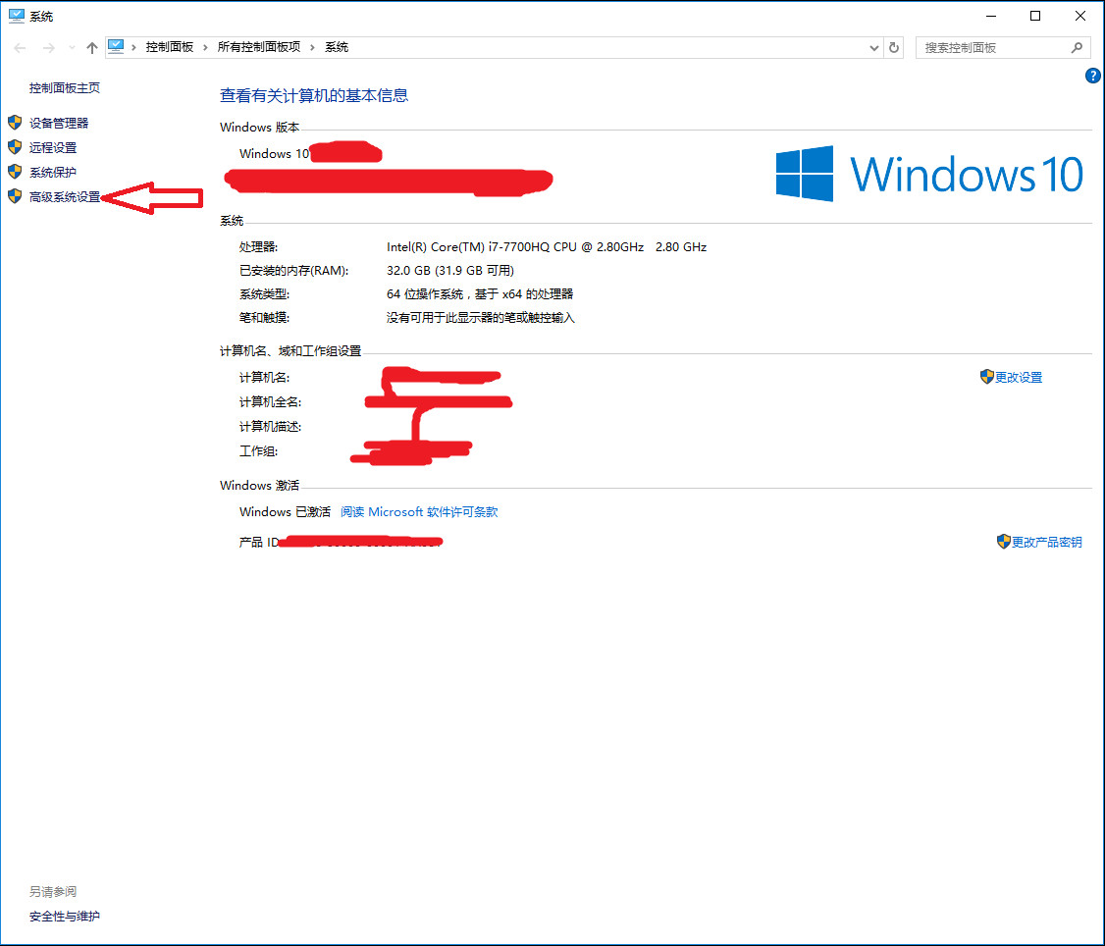1105x946 pixels.
Task: Expand chevron after 所有控制面板项 in breadcrumb
Action: [x=312, y=47]
